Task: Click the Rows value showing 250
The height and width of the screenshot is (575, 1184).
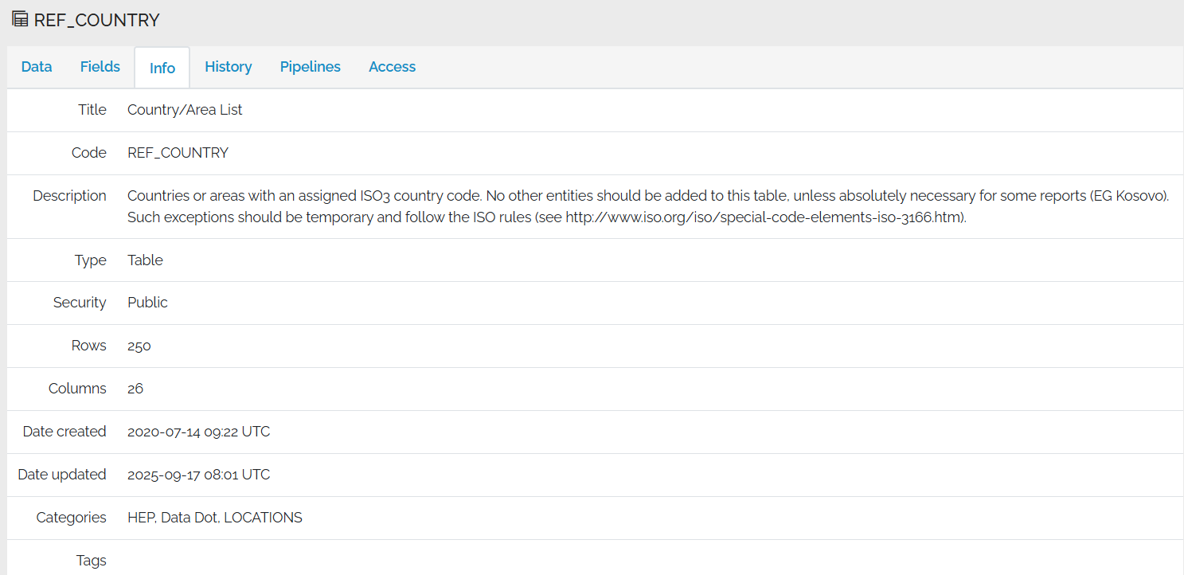Action: click(x=139, y=346)
